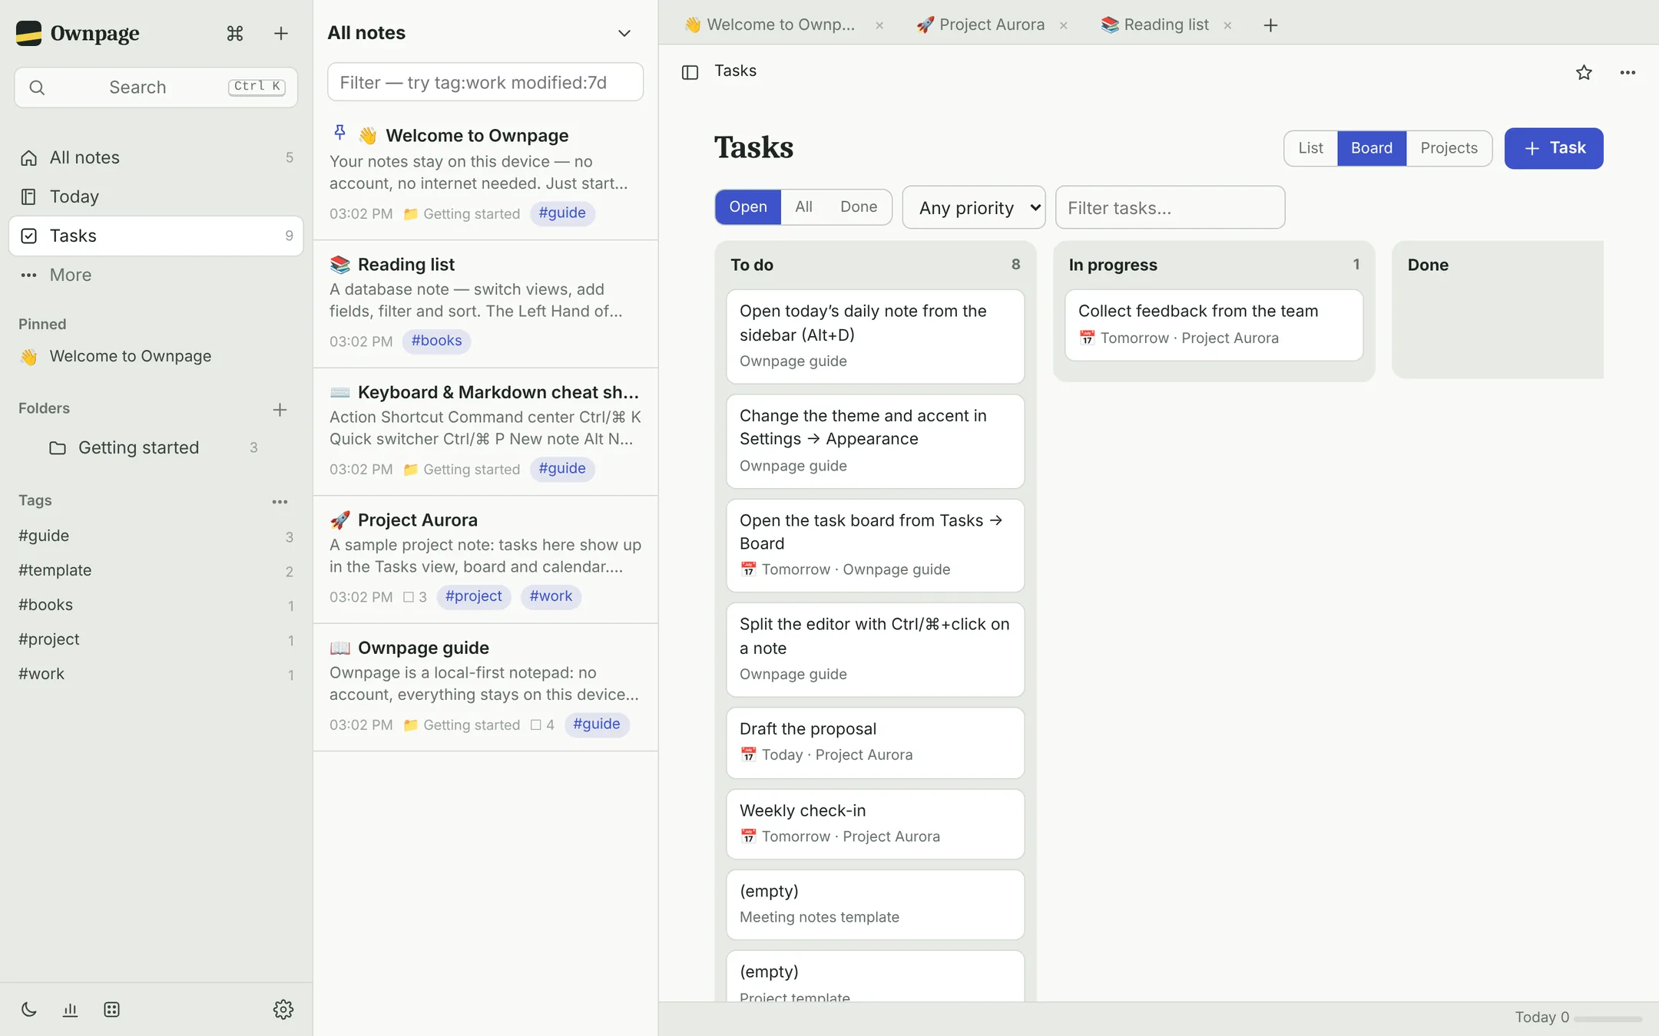Switch to Projects view
Viewport: 1659px width, 1036px height.
[x=1449, y=148]
